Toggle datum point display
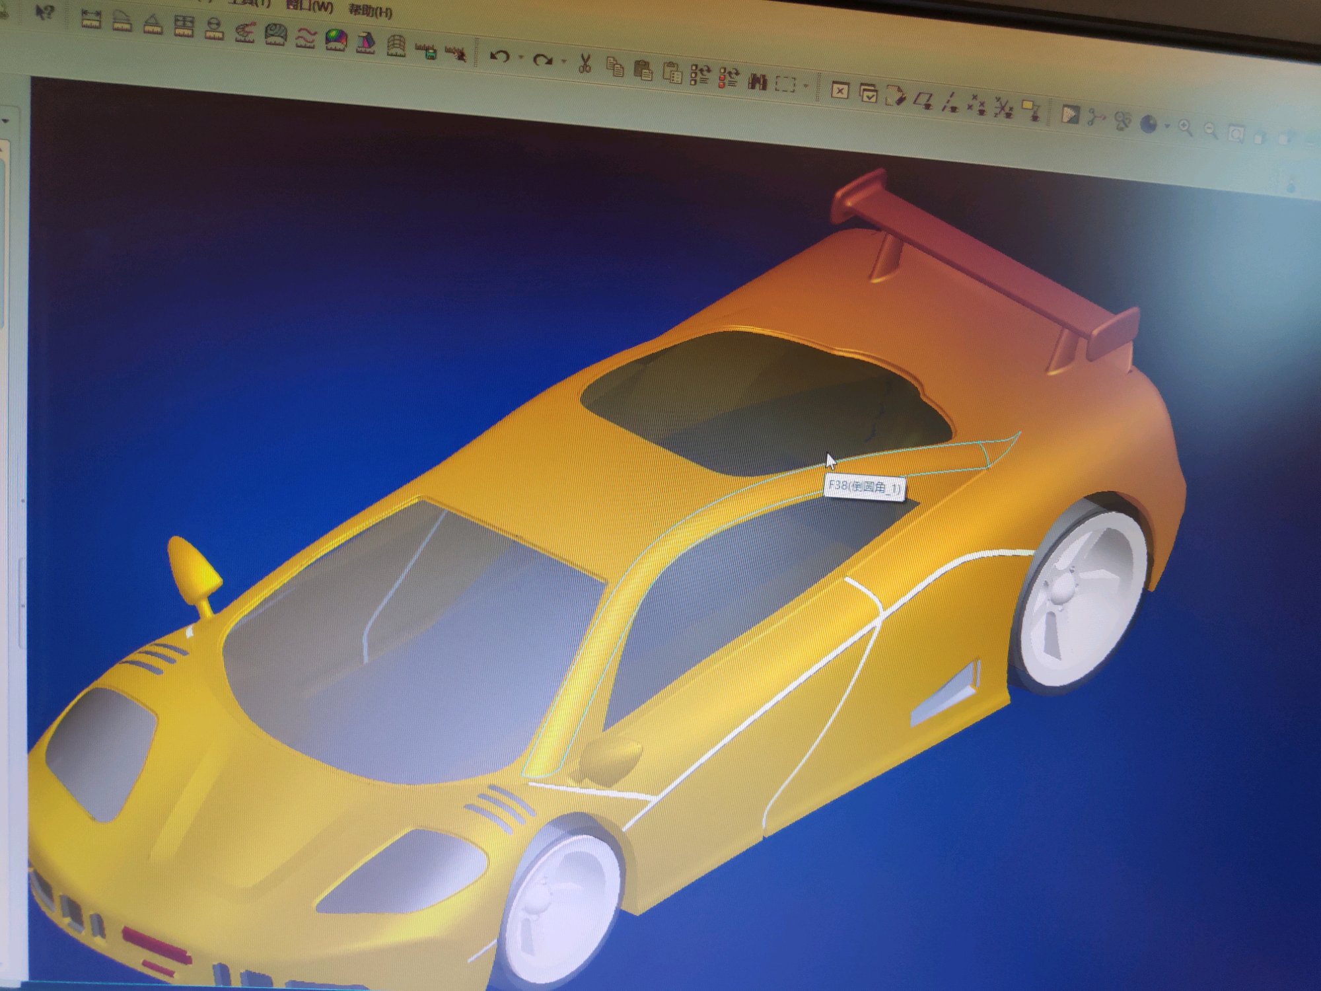Image resolution: width=1321 pixels, height=991 pixels. [x=976, y=105]
